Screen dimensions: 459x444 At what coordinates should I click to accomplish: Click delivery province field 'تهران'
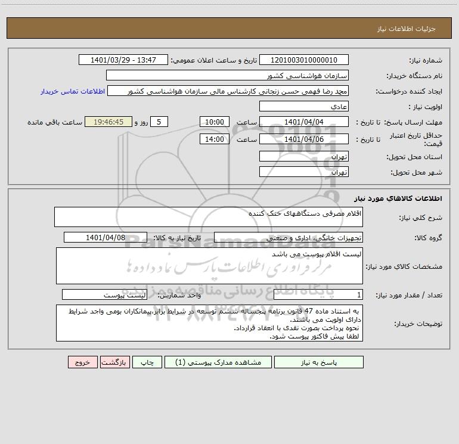pos(304,156)
